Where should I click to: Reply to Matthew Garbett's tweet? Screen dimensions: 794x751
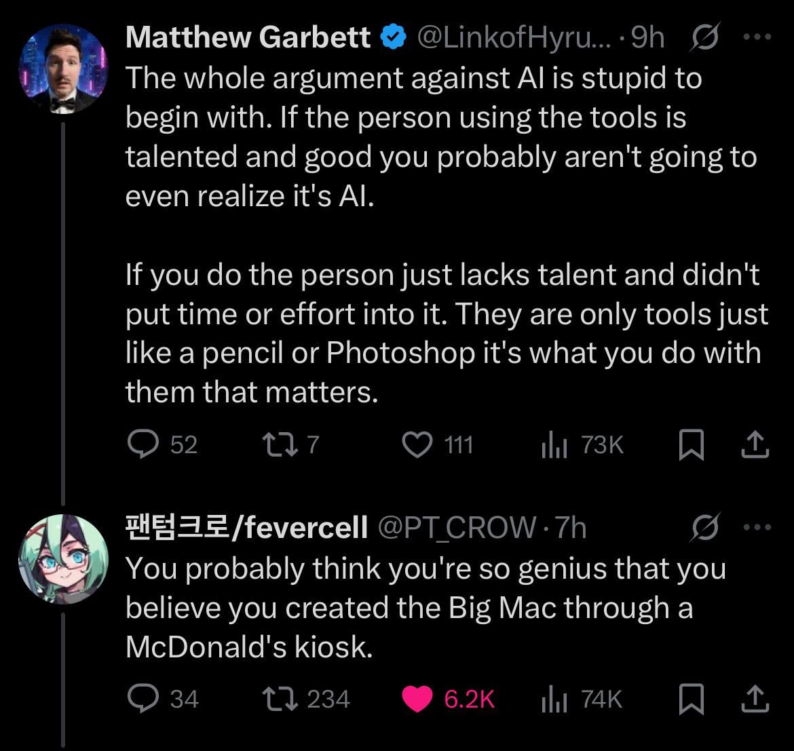[142, 445]
